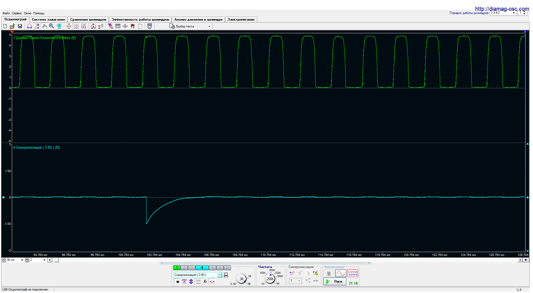Zoom out time scale with minus button
This screenshot has width=533, height=293.
click(4, 260)
